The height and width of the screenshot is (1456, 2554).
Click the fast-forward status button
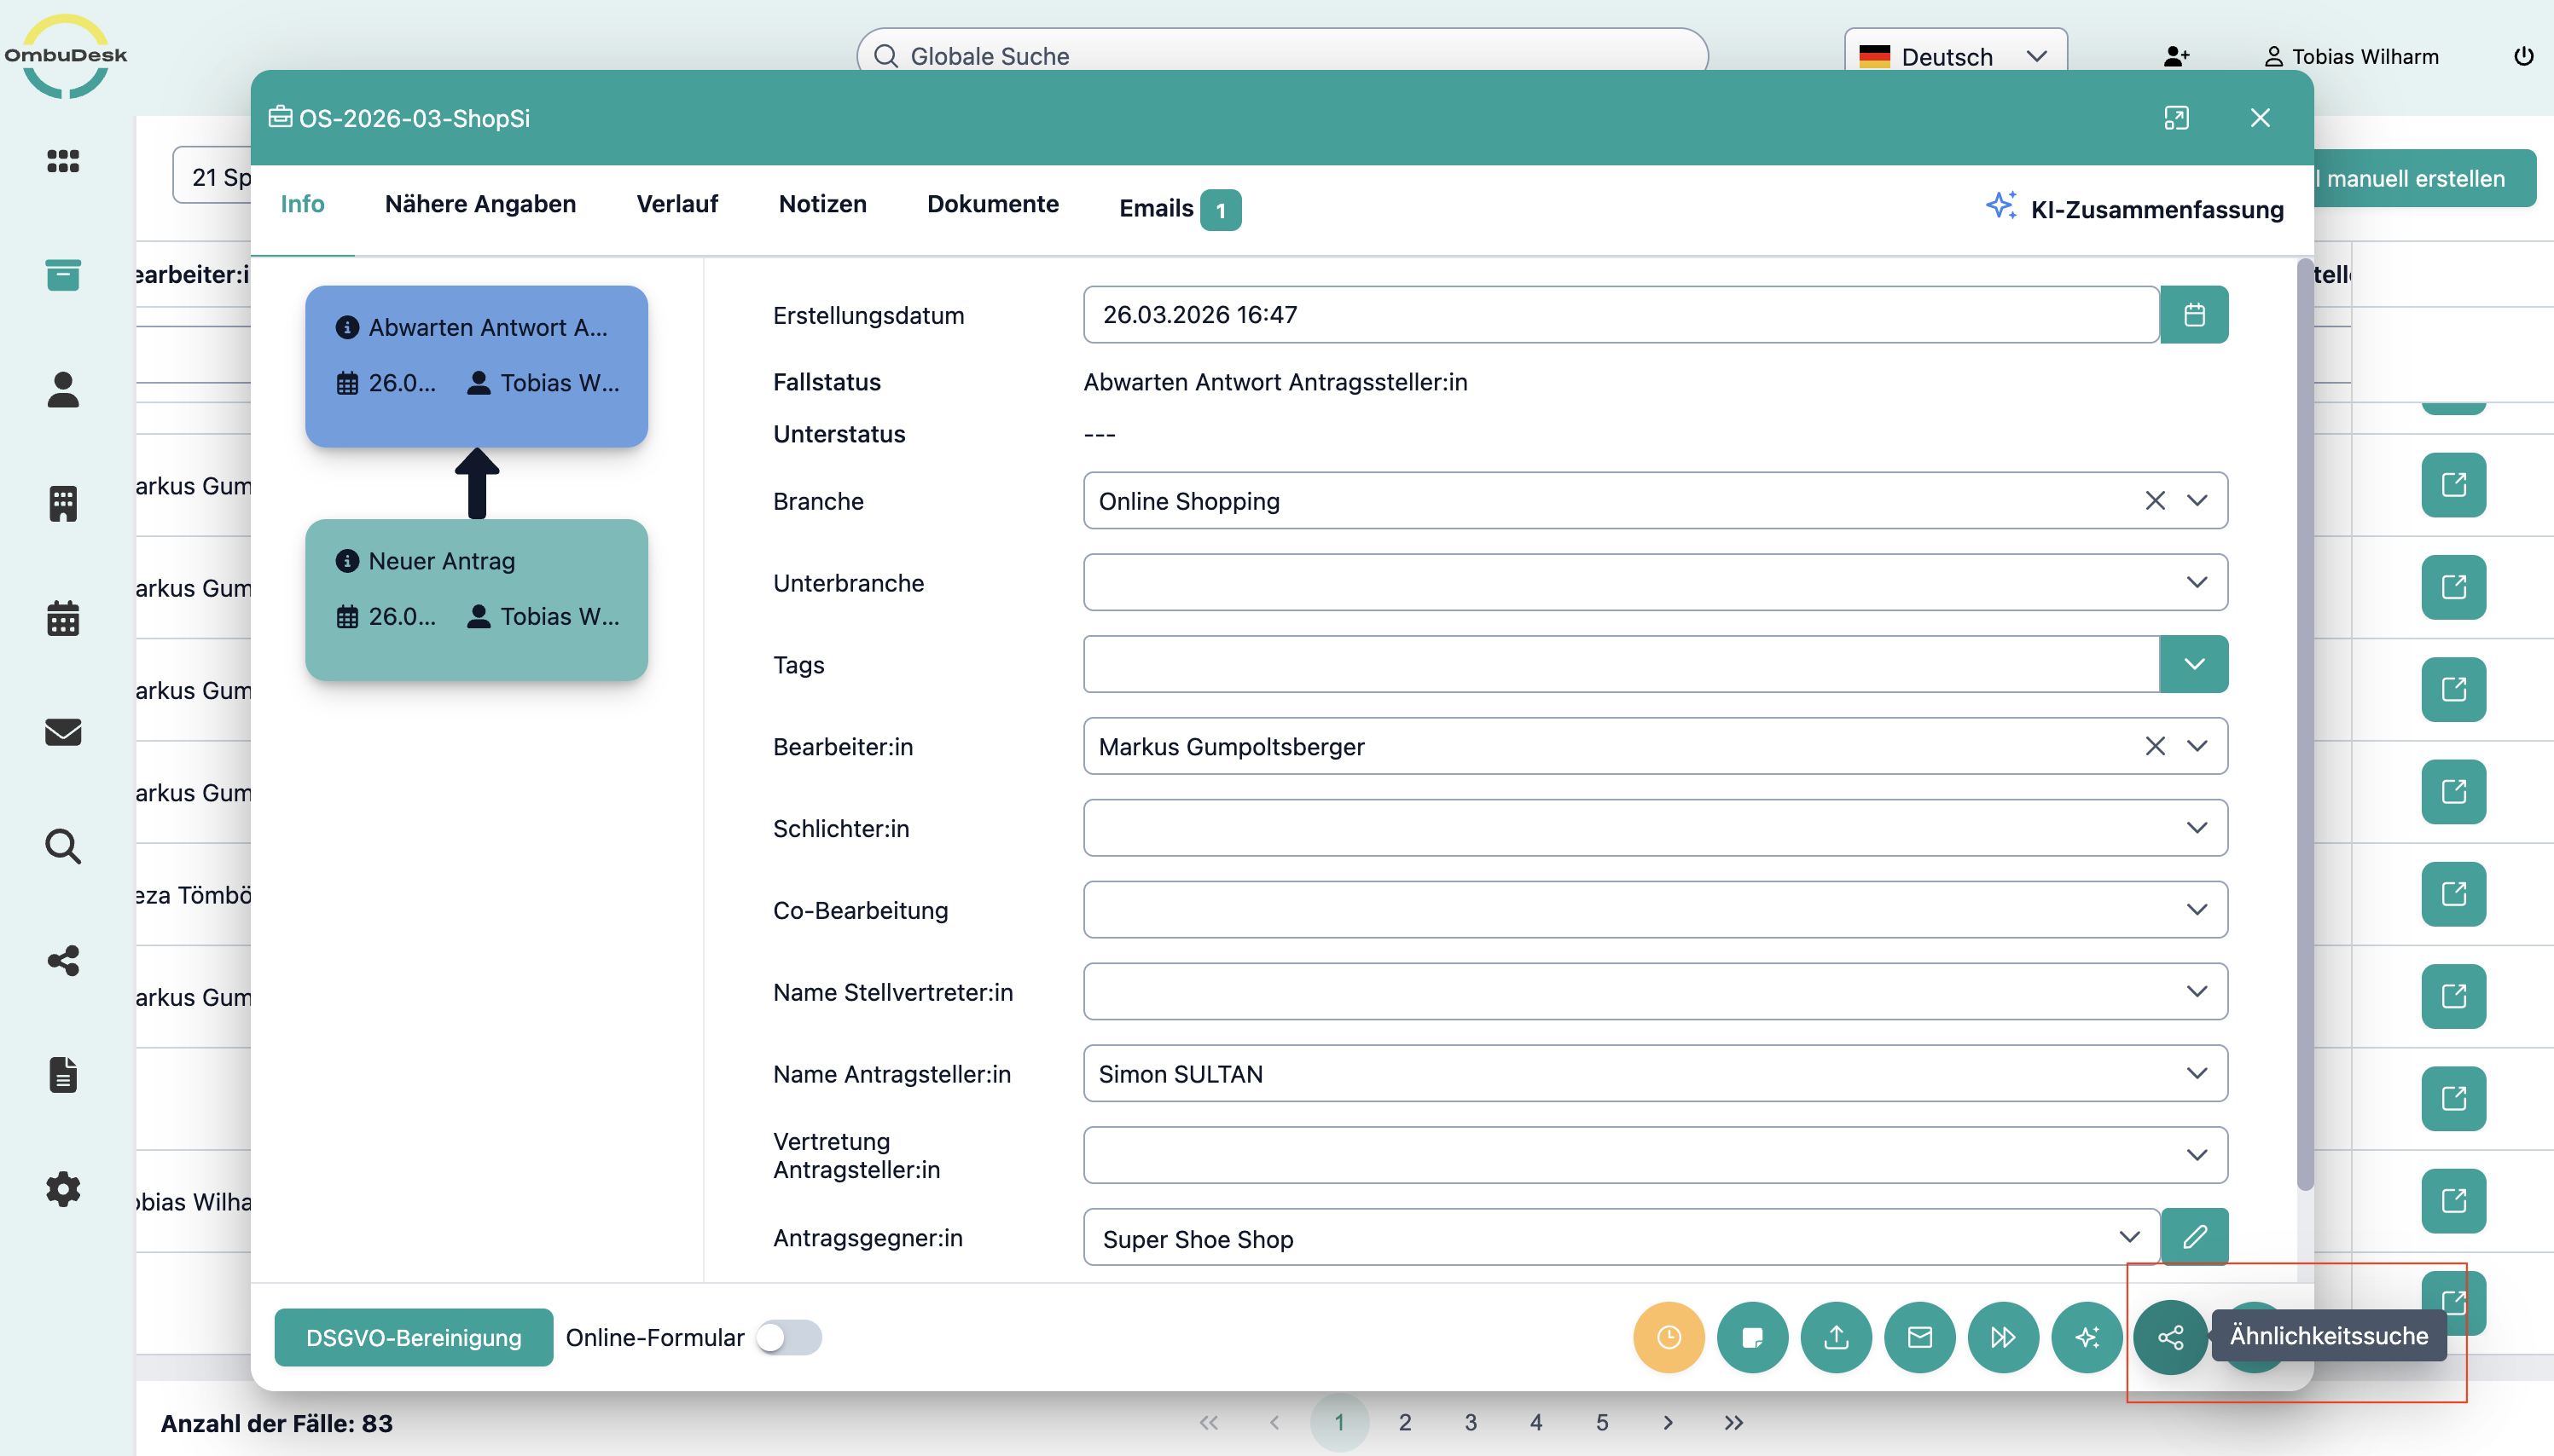(2003, 1337)
